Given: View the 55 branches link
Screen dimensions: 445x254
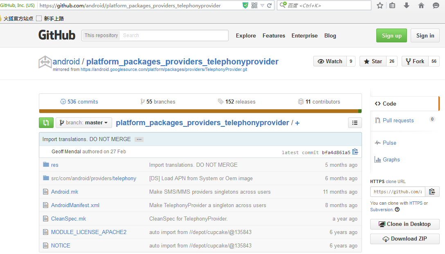Looking at the screenshot, I should point(158,102).
